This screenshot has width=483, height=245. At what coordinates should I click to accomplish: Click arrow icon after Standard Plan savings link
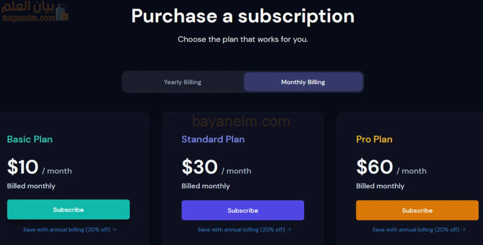point(289,229)
